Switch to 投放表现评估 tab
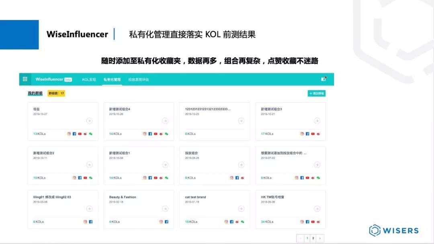434x244 pixels. coord(139,79)
